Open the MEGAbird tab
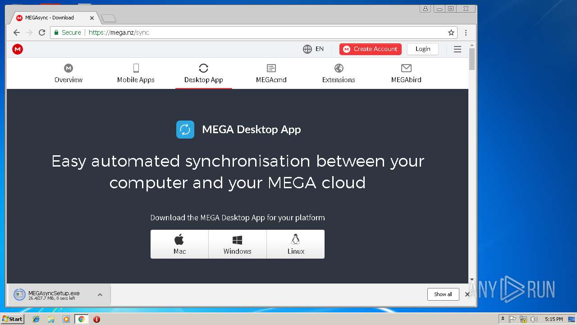Screen dimensions: 577x325 (x=406, y=74)
